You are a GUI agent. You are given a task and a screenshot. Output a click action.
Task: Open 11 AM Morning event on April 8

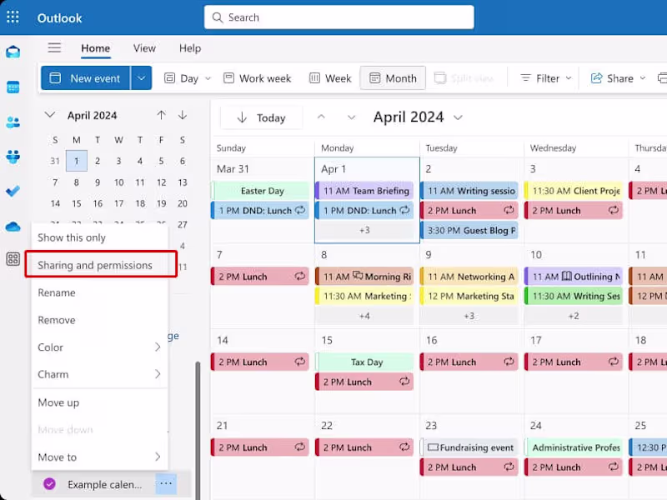coord(365,277)
